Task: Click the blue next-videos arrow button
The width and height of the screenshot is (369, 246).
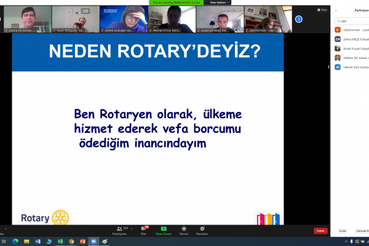Action: [x=299, y=19]
